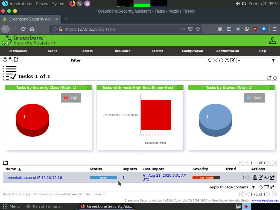
Task: Sort tasks by Status column
Action: coord(96,169)
